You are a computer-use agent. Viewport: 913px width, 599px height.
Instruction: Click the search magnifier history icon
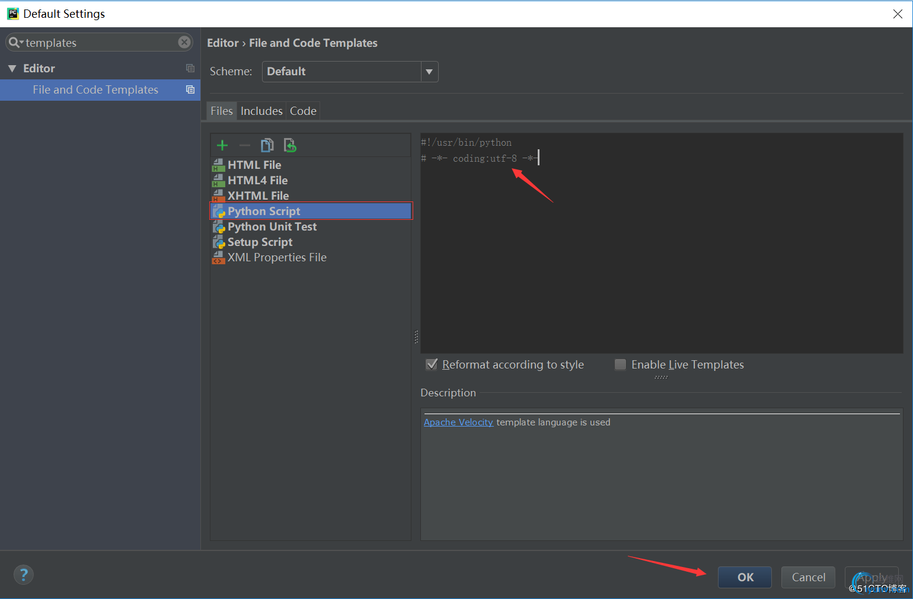click(15, 43)
